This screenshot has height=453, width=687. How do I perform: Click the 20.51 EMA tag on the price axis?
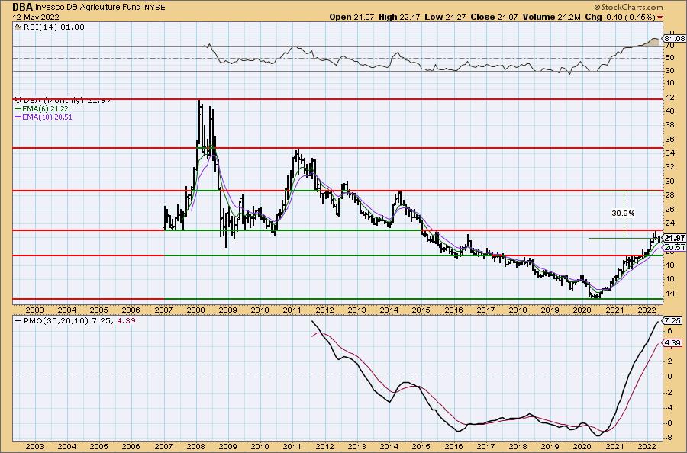[x=674, y=248]
